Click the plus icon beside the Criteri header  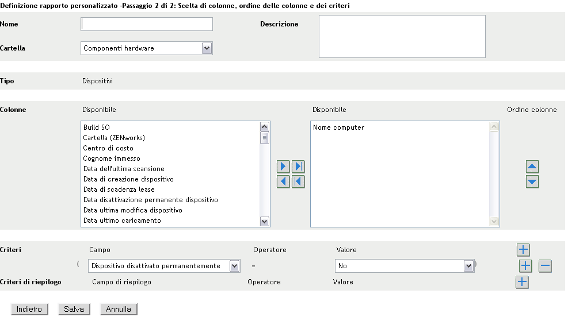click(523, 249)
